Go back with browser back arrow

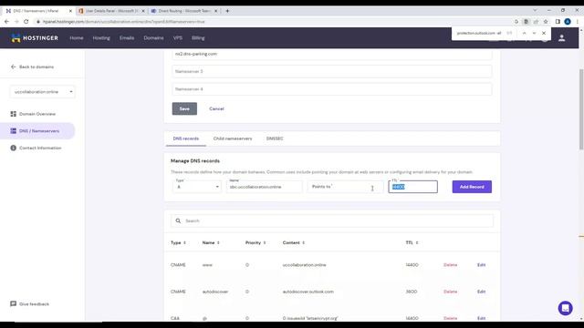6,22
